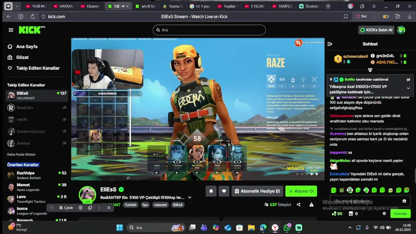Click the Turkish tag
This screenshot has width=416, height=234.
[131, 205]
